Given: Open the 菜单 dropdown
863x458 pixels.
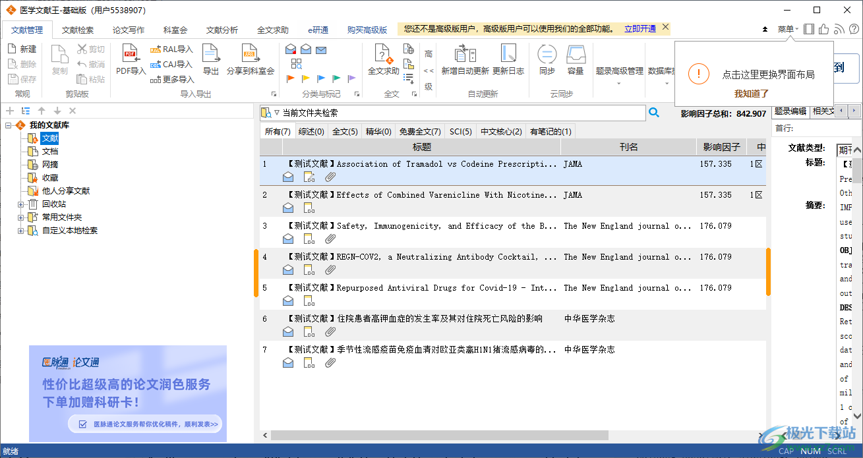Looking at the screenshot, I should point(788,29).
